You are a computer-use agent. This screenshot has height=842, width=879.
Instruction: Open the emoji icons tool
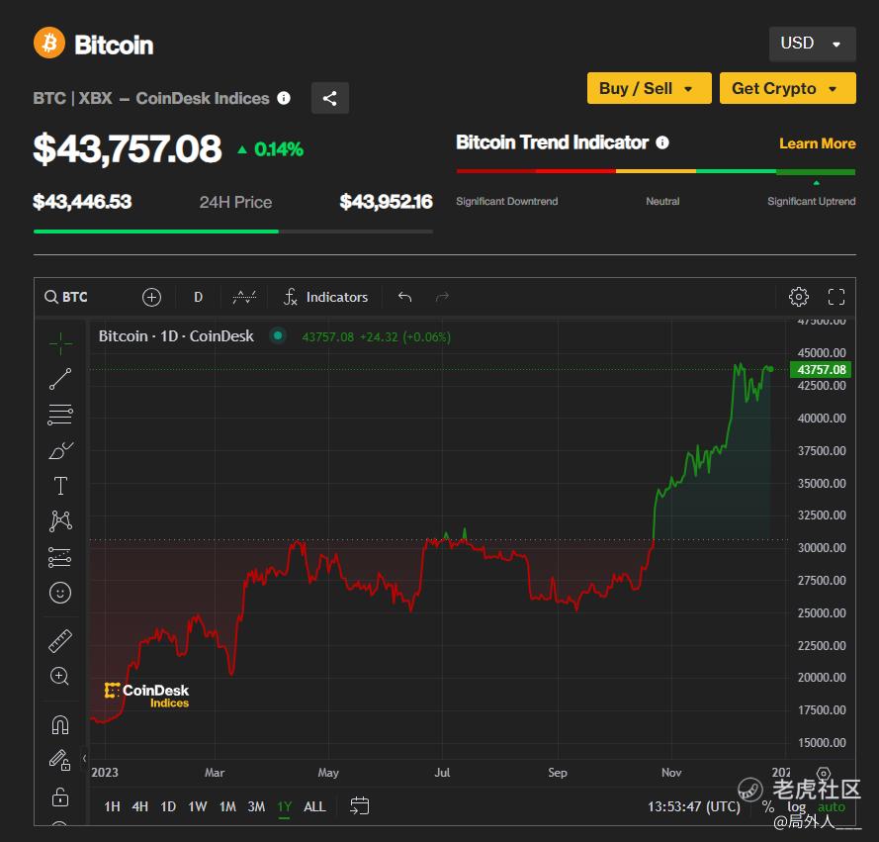[60, 593]
